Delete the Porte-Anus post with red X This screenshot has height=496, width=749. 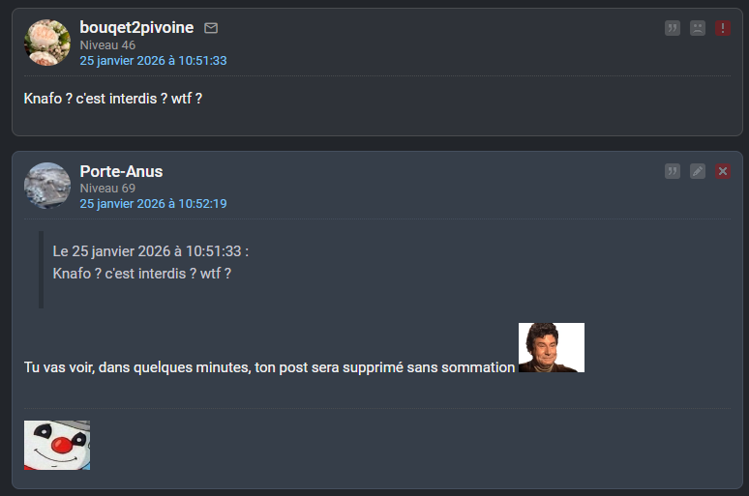723,171
